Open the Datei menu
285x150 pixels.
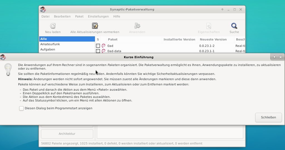pos(45,16)
